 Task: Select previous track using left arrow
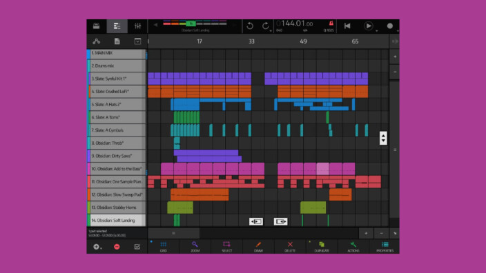[155, 25]
